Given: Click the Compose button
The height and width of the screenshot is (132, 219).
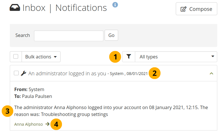Looking at the screenshot, I should (x=196, y=9).
